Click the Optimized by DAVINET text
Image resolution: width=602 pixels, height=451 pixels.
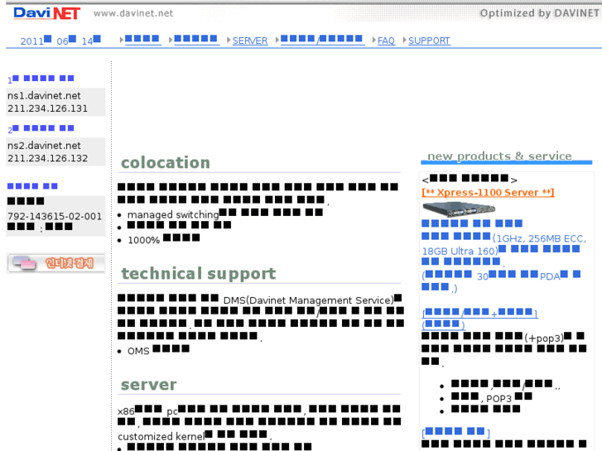pyautogui.click(x=539, y=13)
